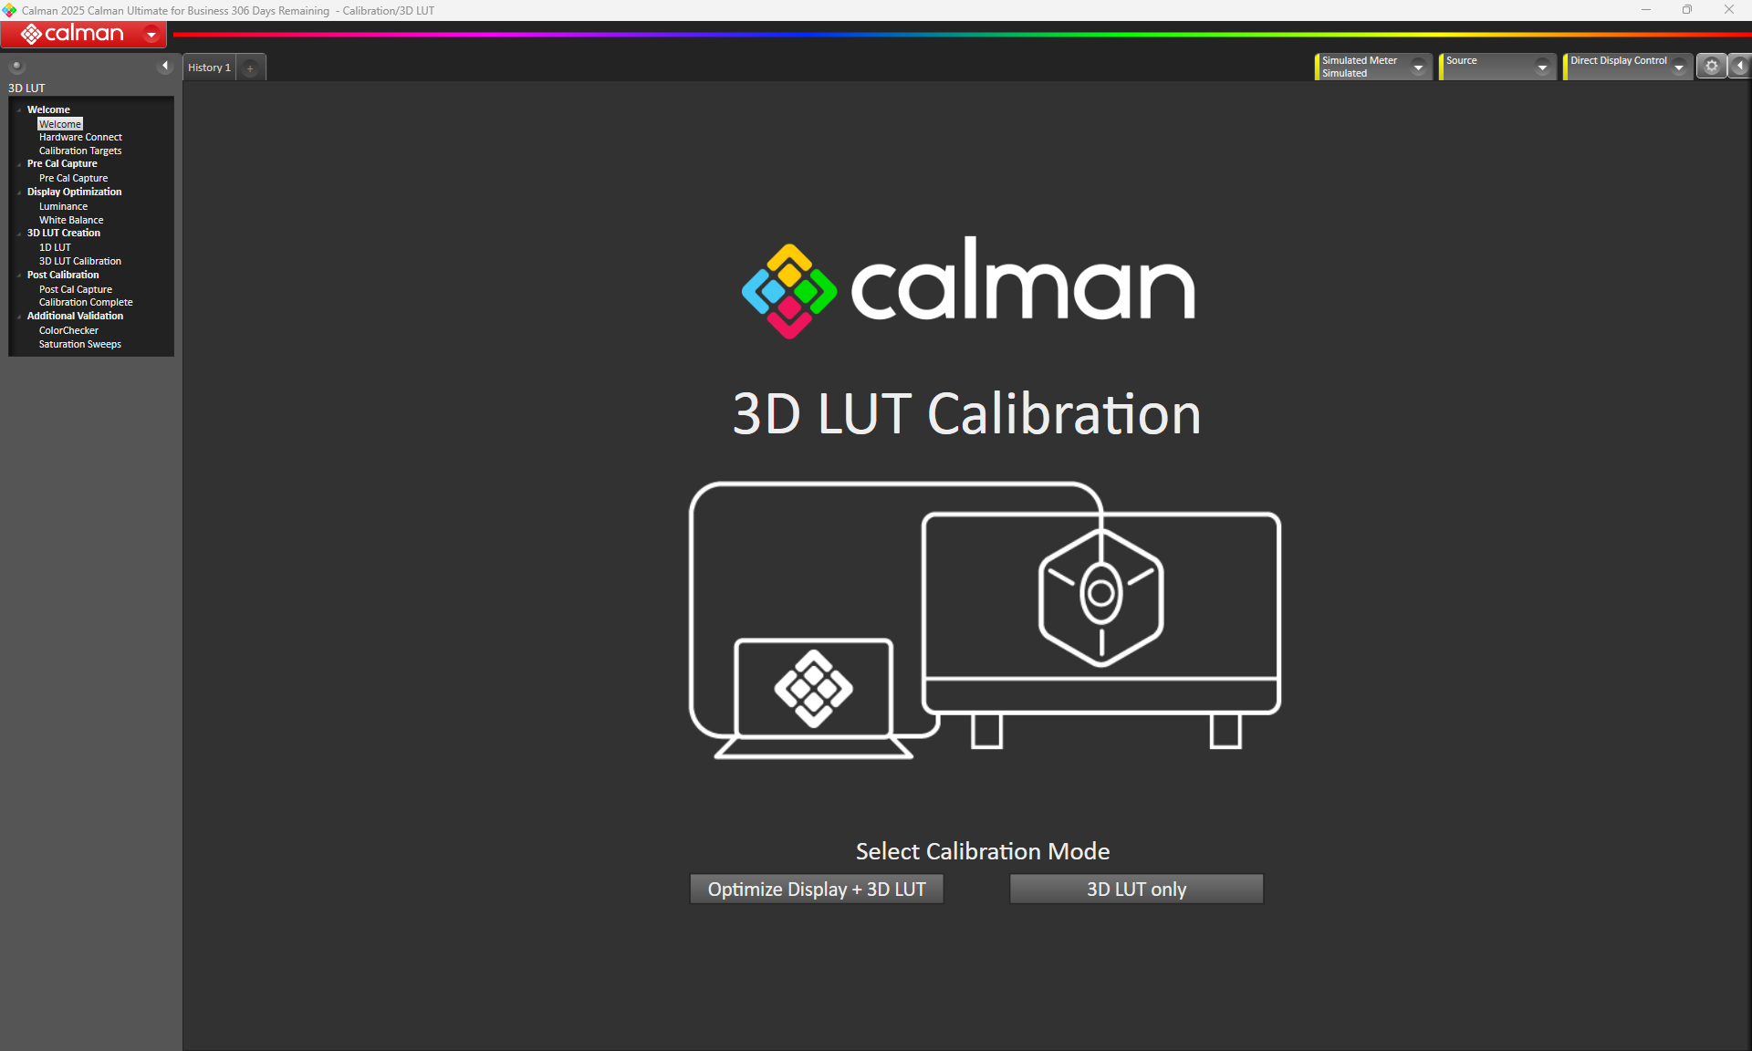
Task: Open Calibration Complete page
Action: 86,302
